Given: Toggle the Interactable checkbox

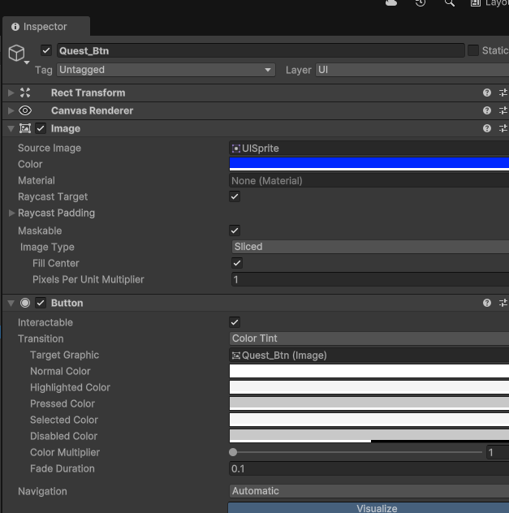Looking at the screenshot, I should point(235,323).
